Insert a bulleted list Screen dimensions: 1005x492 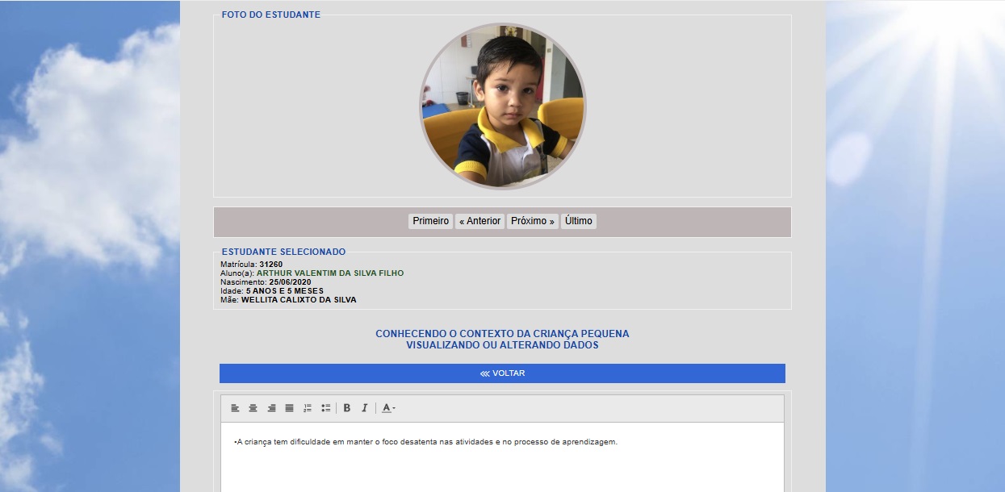click(325, 408)
